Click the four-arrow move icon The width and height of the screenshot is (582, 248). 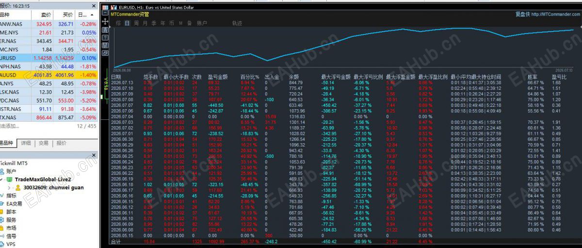pos(106,21)
